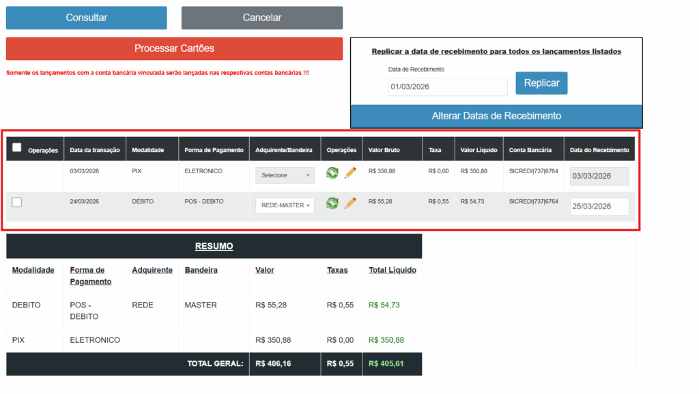Click the green refresh icon in the DÉBITO row
Image resolution: width=699 pixels, height=394 pixels.
point(332,203)
